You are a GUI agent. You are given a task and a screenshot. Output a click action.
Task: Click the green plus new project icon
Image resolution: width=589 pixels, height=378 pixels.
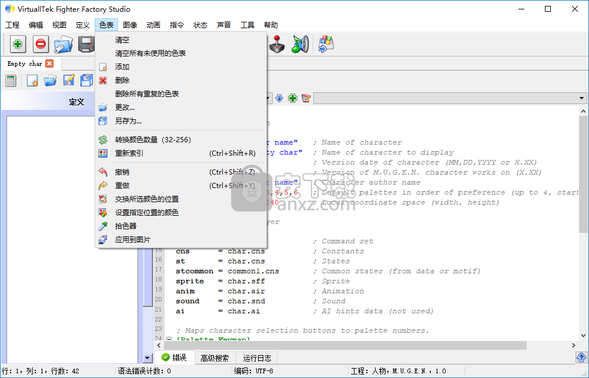(x=17, y=44)
